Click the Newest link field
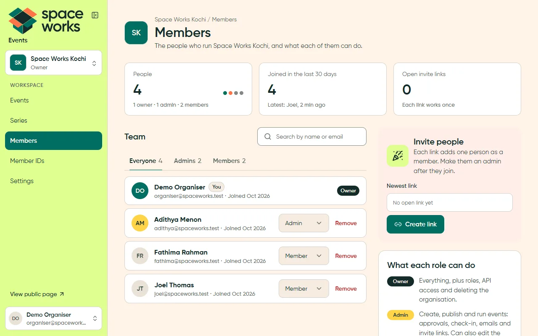The height and width of the screenshot is (336, 538). (450, 202)
